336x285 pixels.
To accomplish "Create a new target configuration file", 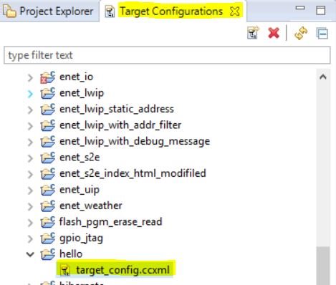I will [253, 33].
